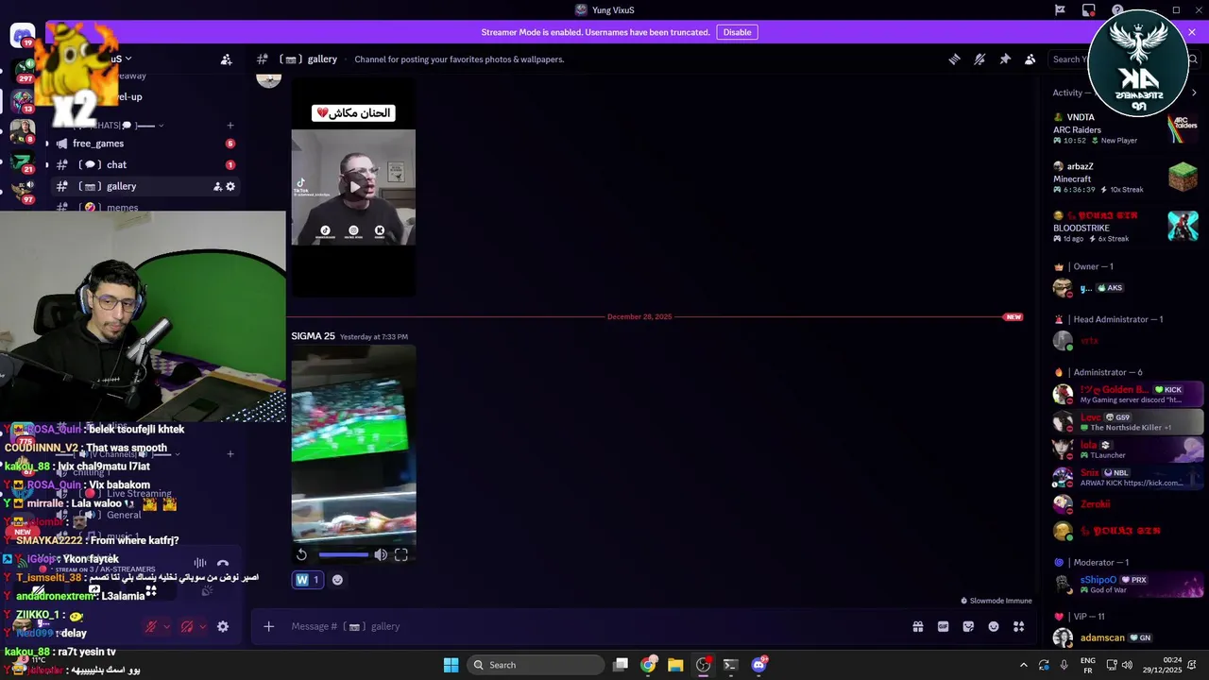Click the plus attach button in message bar
The width and height of the screenshot is (1209, 680).
tap(268, 626)
